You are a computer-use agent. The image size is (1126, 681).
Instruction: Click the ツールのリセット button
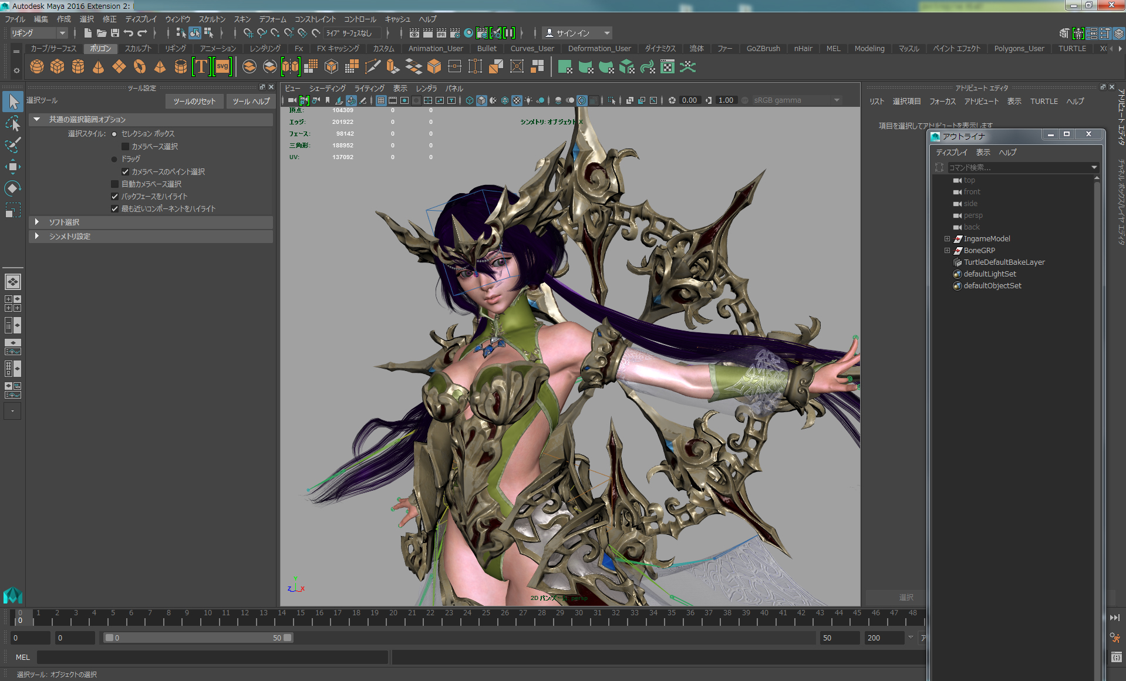click(194, 102)
